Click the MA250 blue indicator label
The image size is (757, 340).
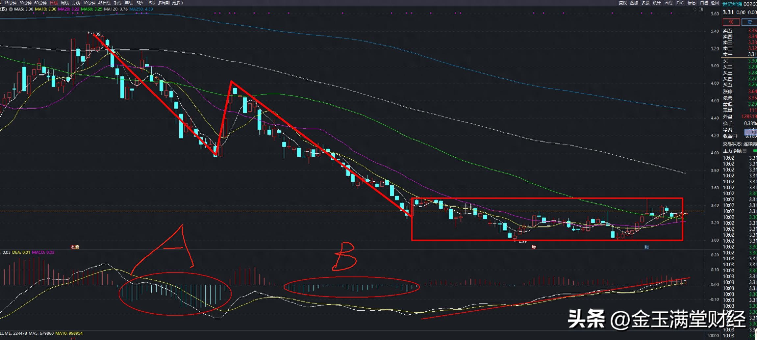point(141,9)
